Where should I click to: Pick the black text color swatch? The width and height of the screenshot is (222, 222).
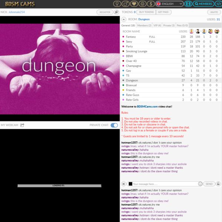click(x=130, y=184)
